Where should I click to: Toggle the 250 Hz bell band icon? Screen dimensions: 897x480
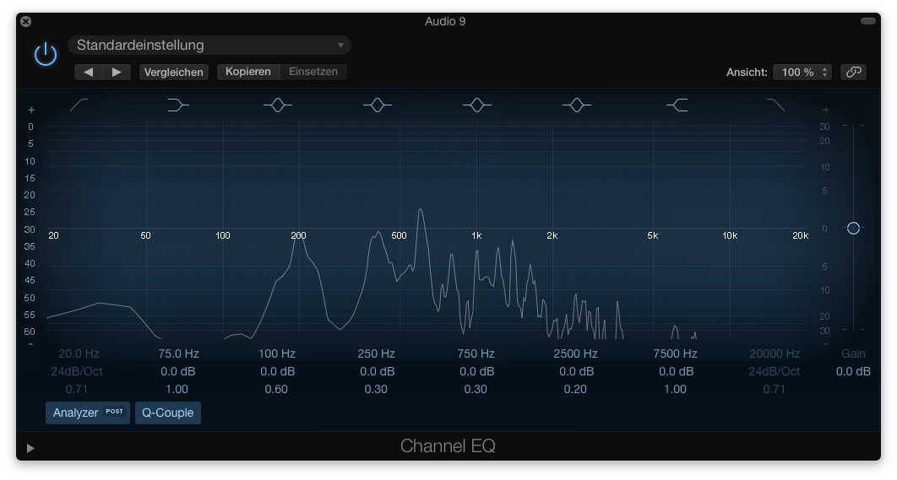[377, 105]
